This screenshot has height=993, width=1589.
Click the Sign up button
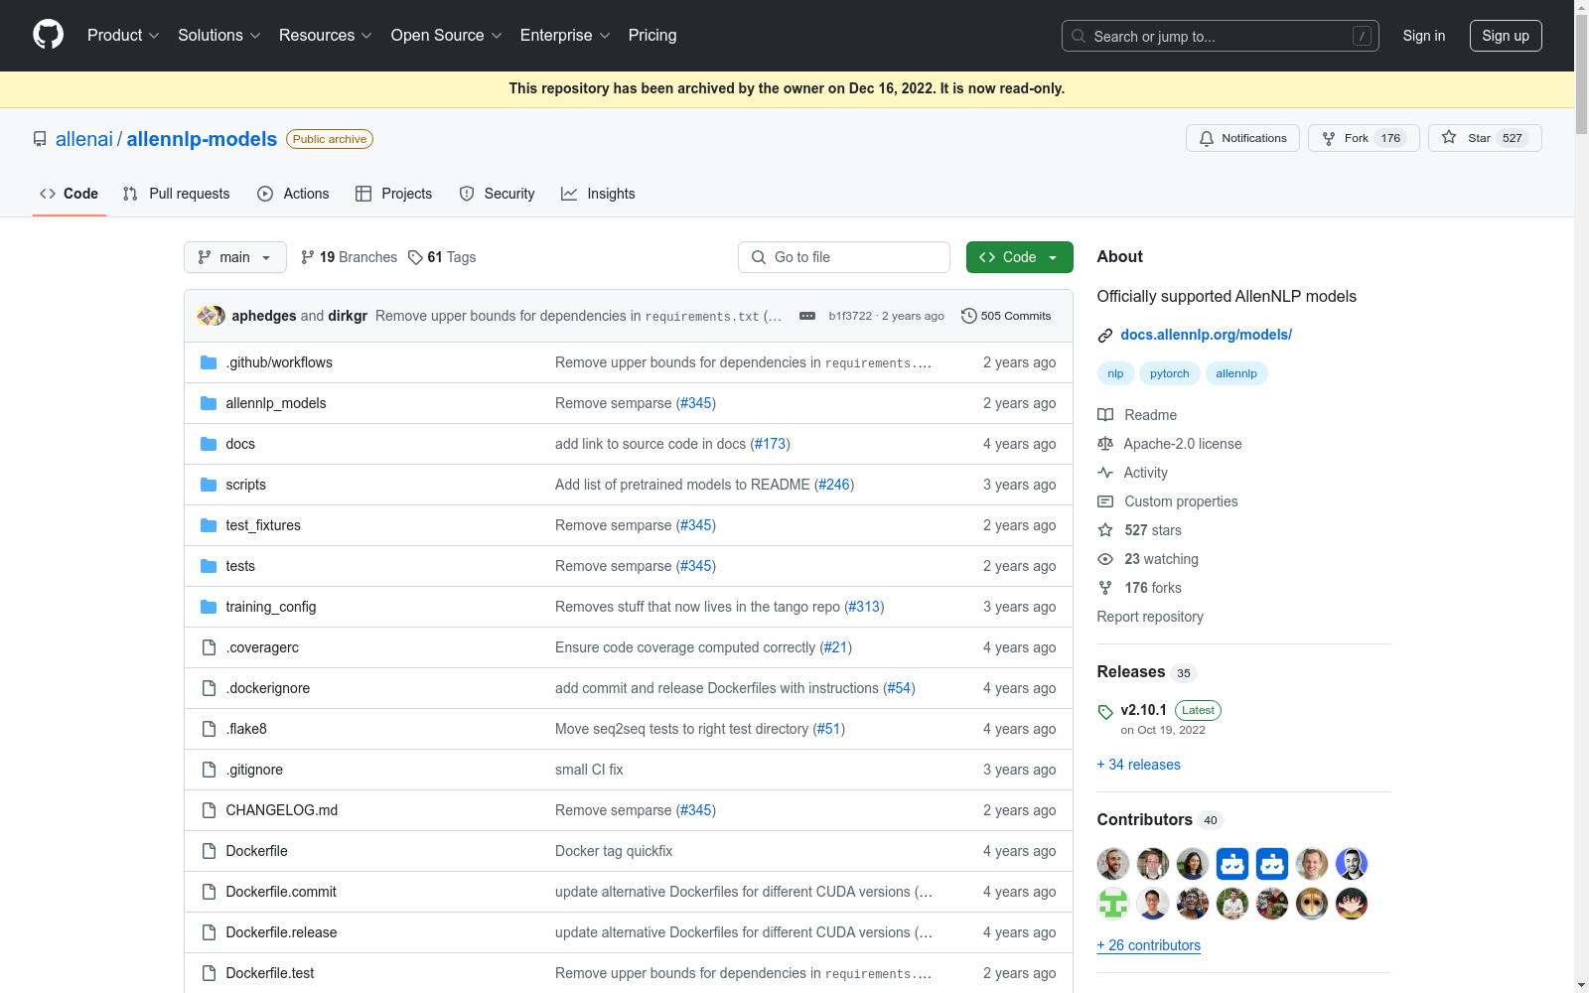[x=1506, y=36]
